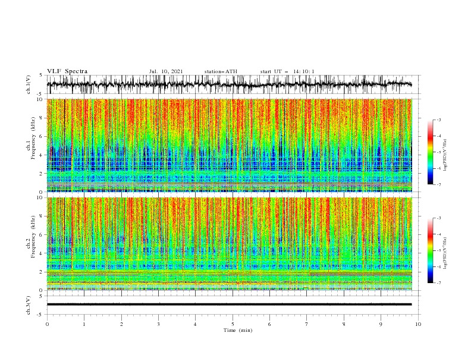Click the '7' tick on the time axis
The width and height of the screenshot is (471, 364).
tap(307, 324)
